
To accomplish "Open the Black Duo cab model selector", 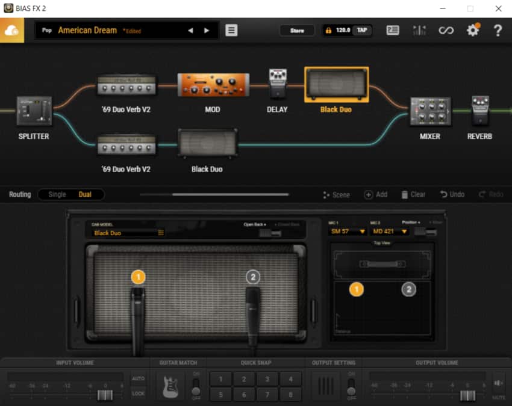I will (128, 233).
